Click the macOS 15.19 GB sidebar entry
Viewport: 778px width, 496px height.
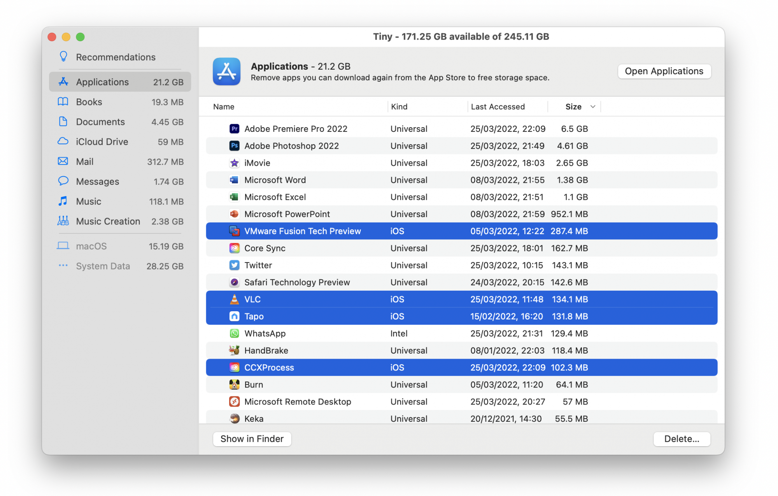coord(120,246)
